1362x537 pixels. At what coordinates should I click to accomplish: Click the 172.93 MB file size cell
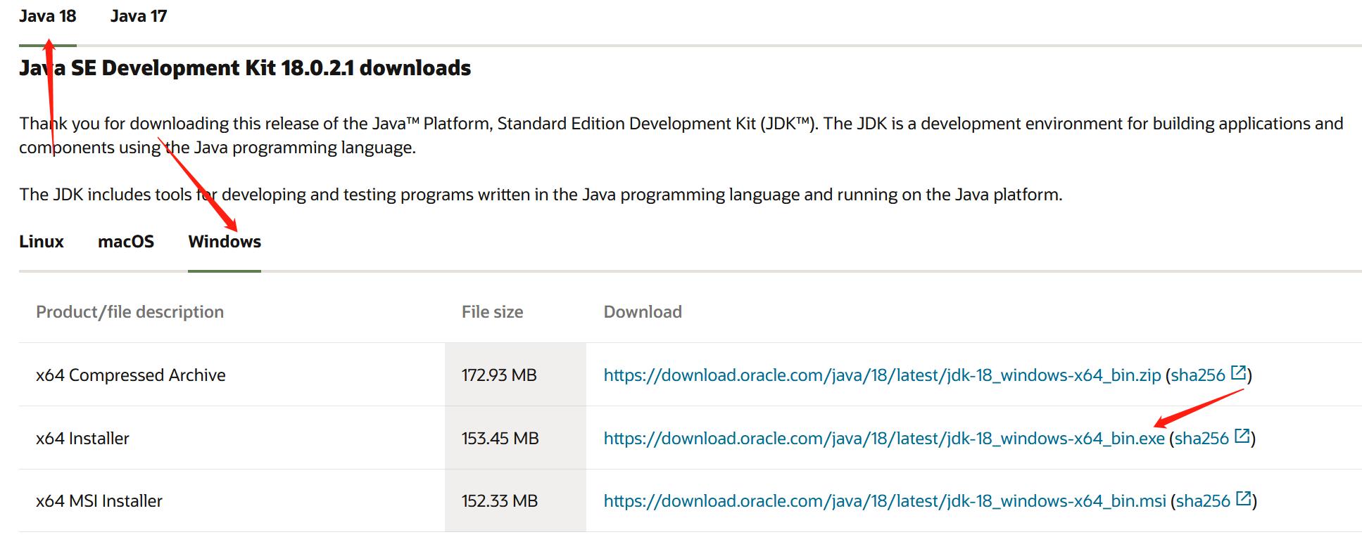click(499, 375)
